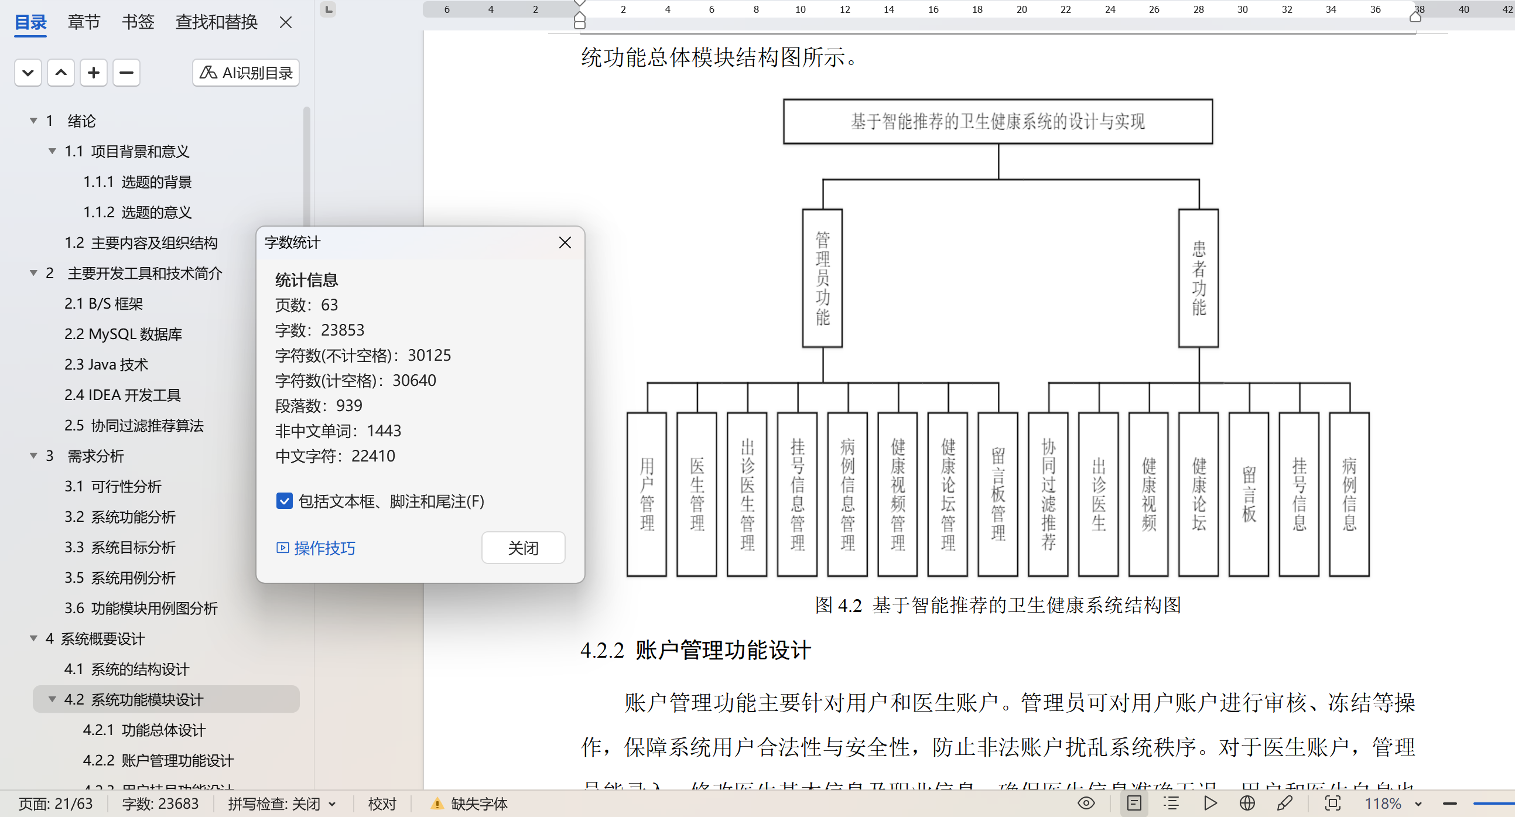The height and width of the screenshot is (817, 1515).
Task: Switch to outline view icon
Action: (1171, 803)
